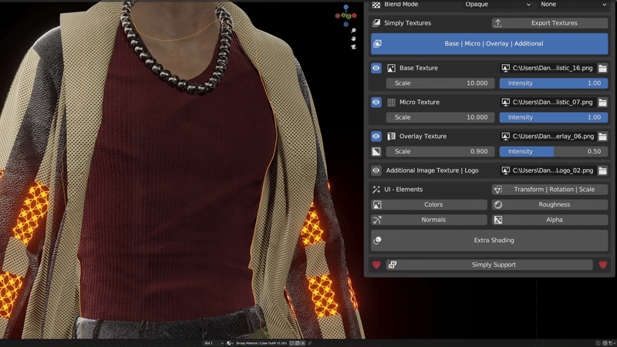Open folder browser for Micro Texture file
Image resolution: width=617 pixels, height=347 pixels.
click(x=602, y=103)
